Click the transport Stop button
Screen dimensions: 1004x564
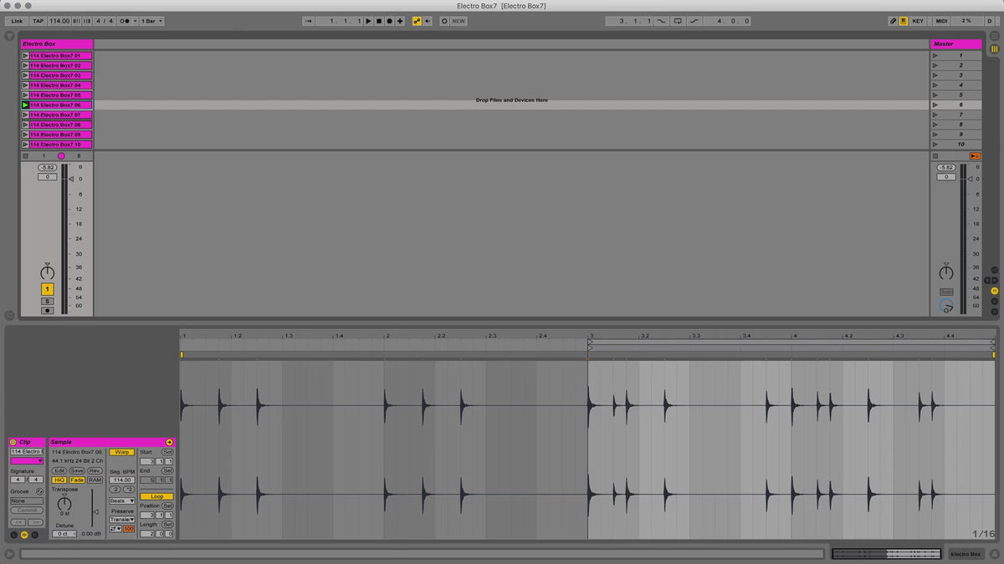click(378, 21)
